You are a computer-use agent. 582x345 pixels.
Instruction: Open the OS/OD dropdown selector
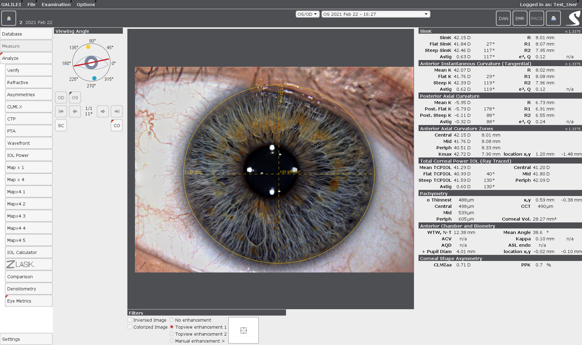coord(307,14)
